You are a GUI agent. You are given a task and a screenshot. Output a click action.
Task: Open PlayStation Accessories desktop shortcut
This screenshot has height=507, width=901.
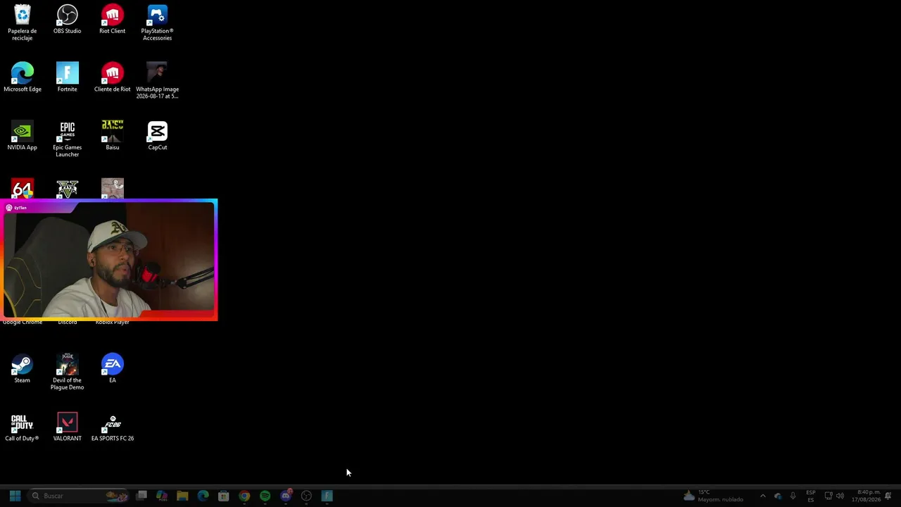coord(158,23)
